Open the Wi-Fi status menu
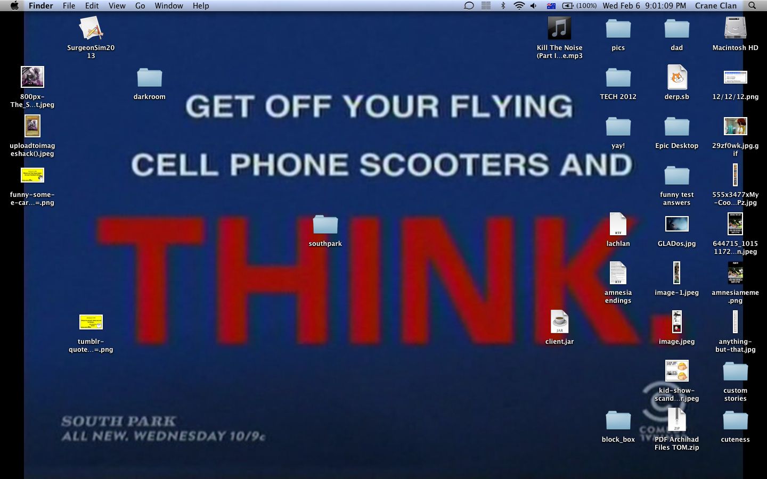The height and width of the screenshot is (479, 767). 519,6
